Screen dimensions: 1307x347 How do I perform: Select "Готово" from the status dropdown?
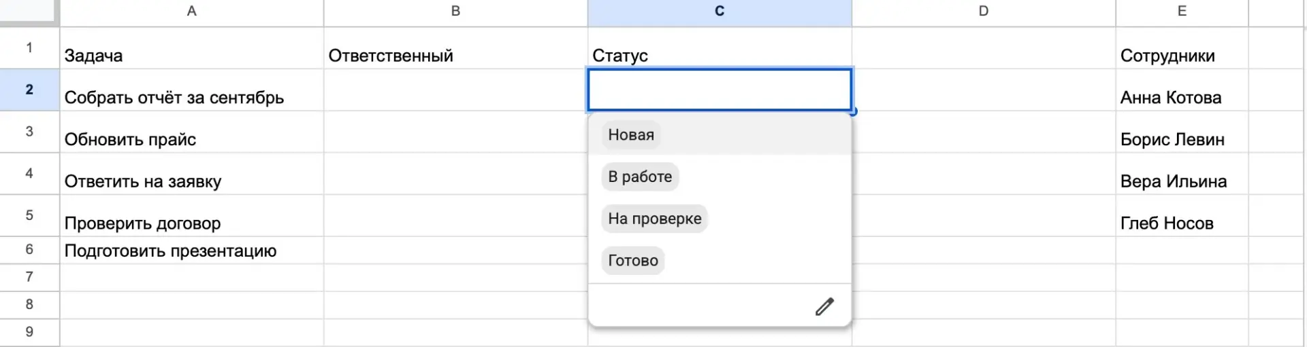click(720, 261)
